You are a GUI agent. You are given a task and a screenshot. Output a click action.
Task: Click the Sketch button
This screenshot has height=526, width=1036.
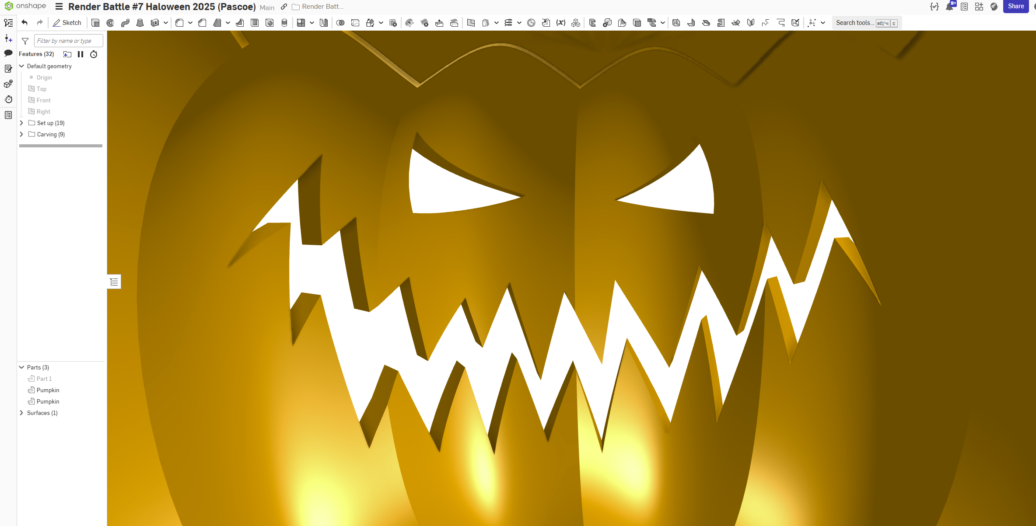pos(67,23)
